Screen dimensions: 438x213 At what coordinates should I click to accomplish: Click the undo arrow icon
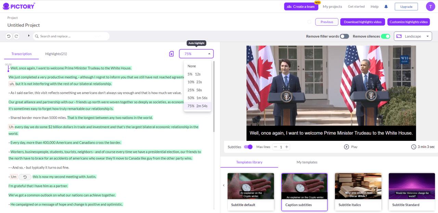pos(9,36)
